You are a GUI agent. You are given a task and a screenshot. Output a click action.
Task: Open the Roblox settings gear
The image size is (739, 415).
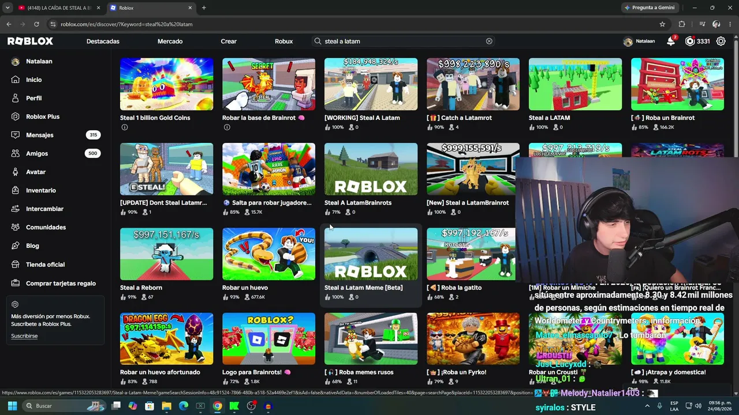point(721,41)
